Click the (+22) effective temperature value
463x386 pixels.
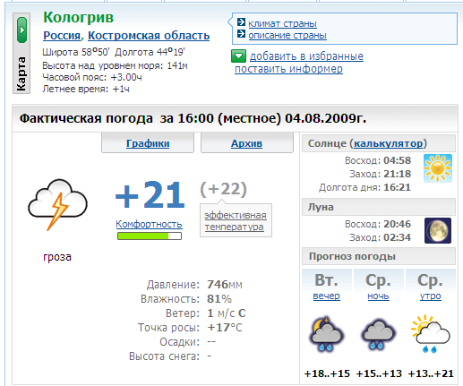223,189
